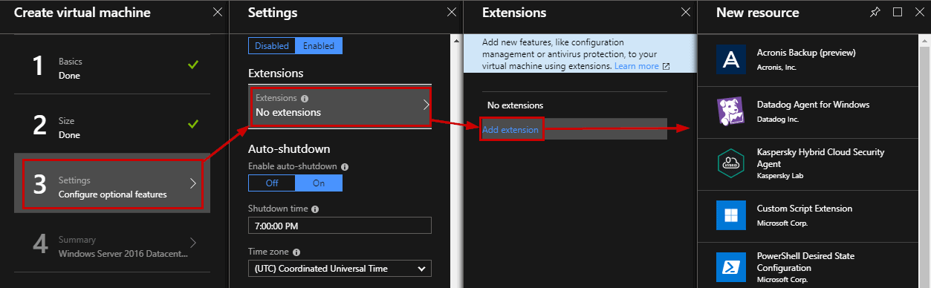This screenshot has width=931, height=288.
Task: Click the Shutdown time field
Action: pos(340,226)
